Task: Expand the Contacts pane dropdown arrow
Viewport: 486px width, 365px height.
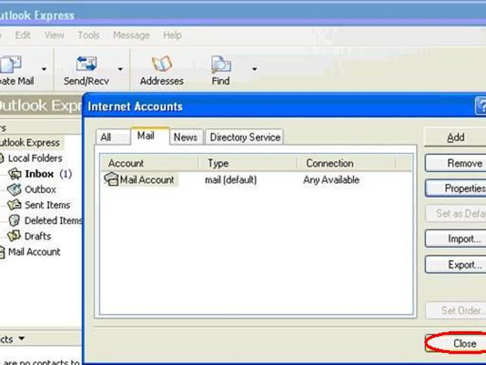Action: pos(21,338)
